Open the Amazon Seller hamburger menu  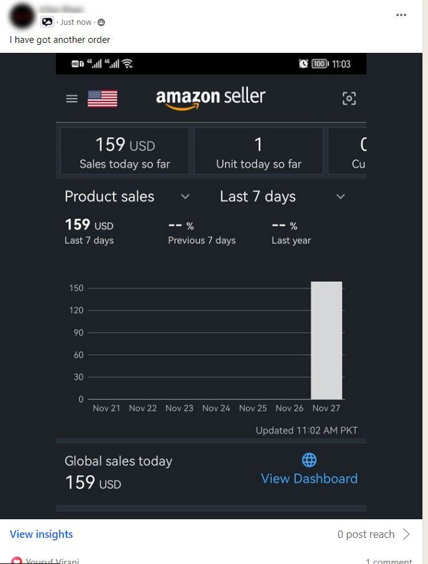(72, 99)
